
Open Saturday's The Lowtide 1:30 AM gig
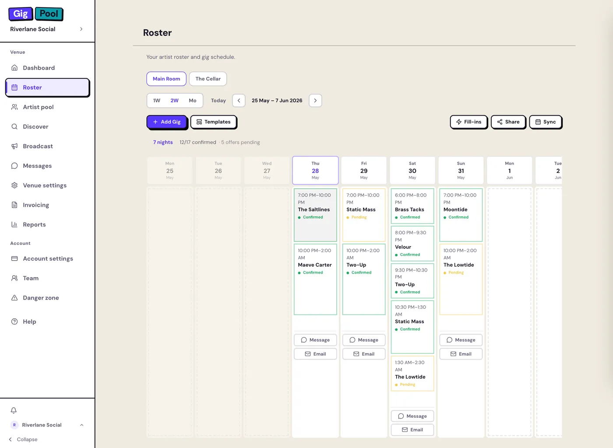coord(412,373)
